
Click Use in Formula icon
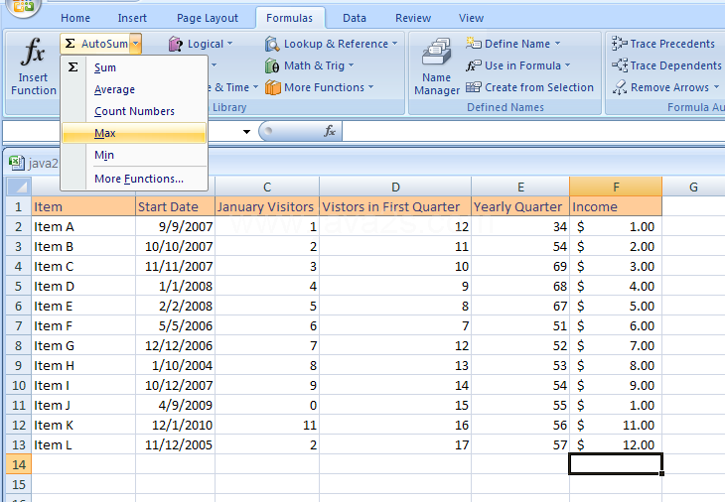pyautogui.click(x=474, y=65)
